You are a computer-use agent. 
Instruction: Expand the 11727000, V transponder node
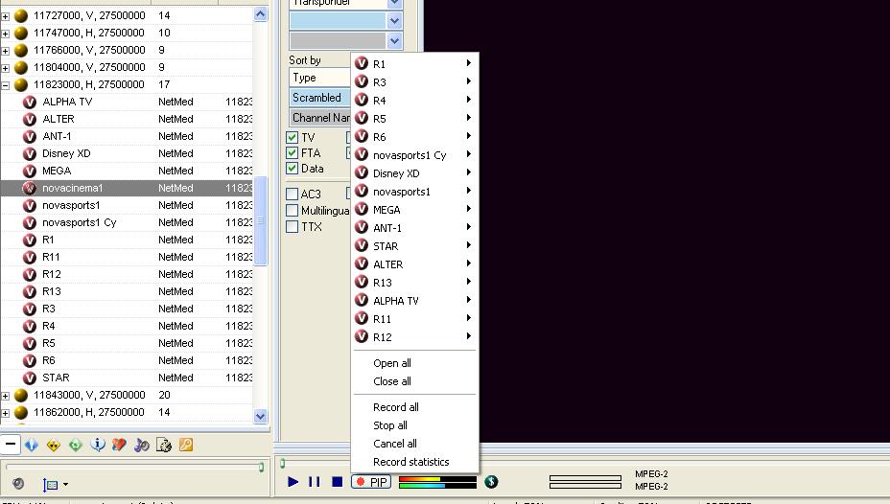coord(5,16)
